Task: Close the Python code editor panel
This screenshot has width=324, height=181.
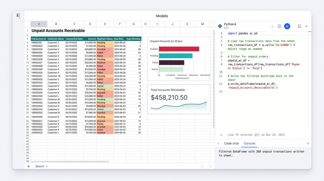Action: click(306, 26)
